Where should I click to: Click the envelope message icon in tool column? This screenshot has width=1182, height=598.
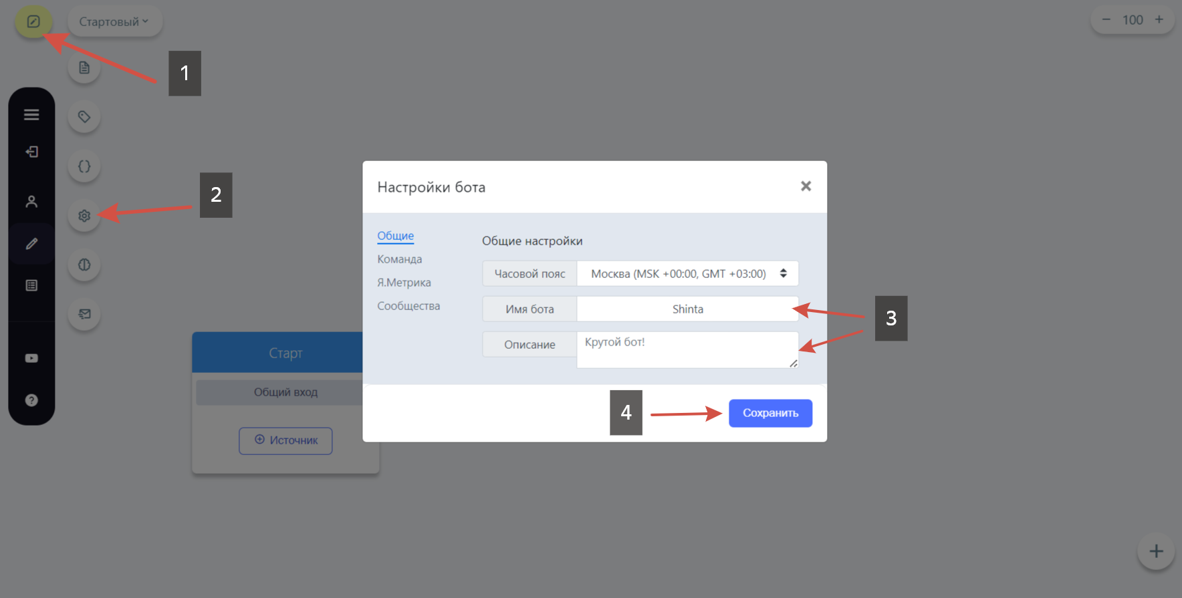click(x=84, y=314)
